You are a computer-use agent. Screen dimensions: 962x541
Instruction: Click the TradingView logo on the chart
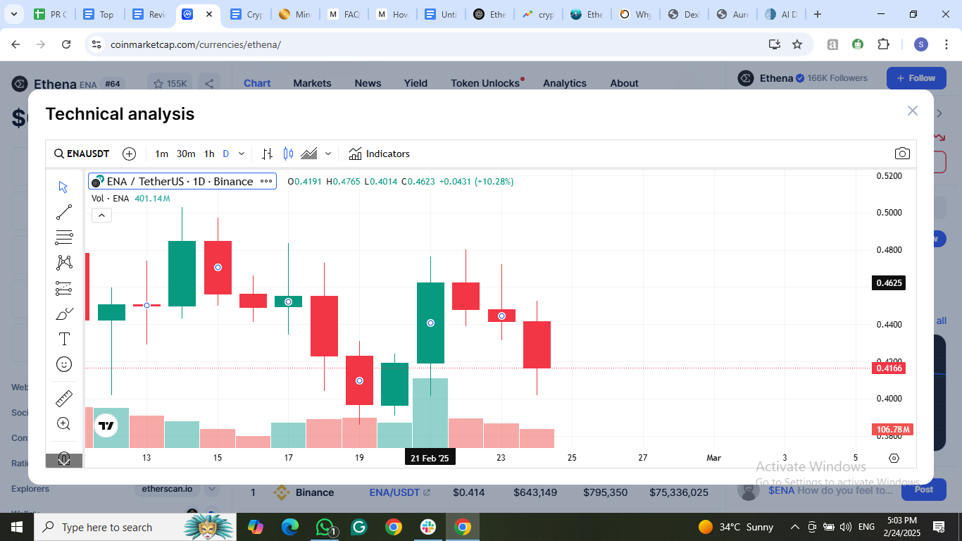106,425
